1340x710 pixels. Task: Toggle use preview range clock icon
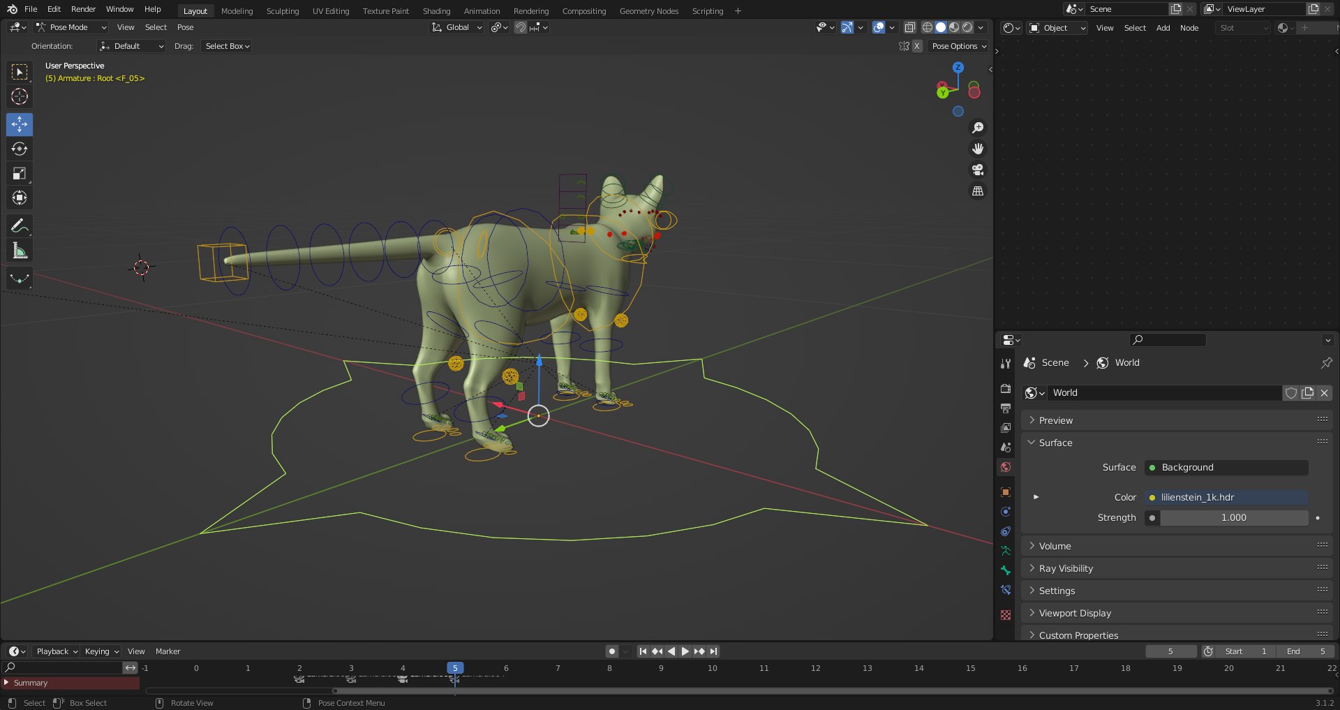[1208, 651]
